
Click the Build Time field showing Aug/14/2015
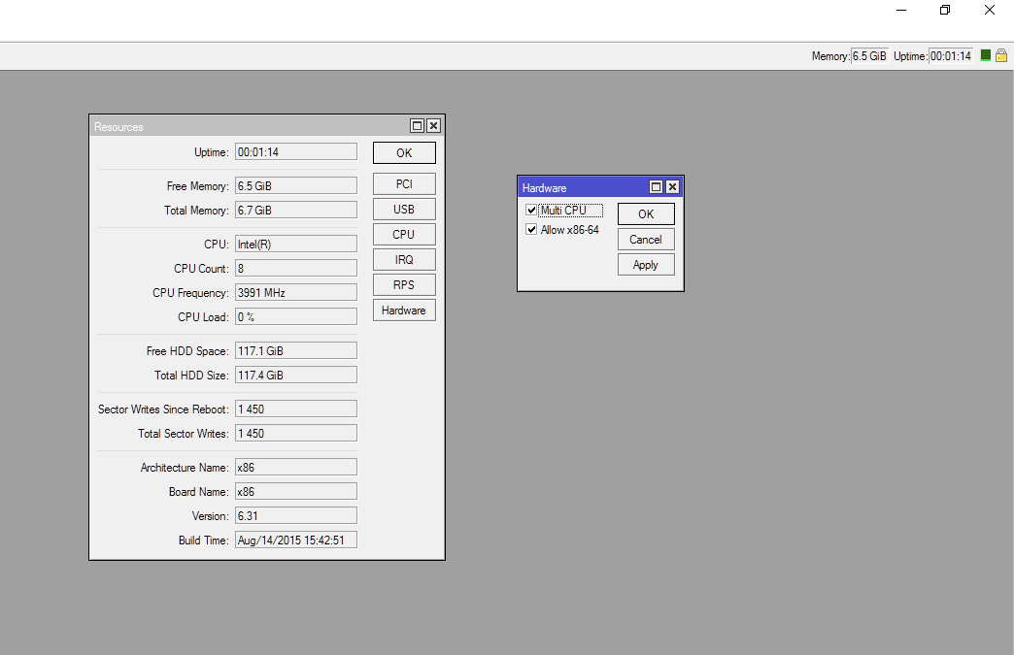(x=295, y=540)
